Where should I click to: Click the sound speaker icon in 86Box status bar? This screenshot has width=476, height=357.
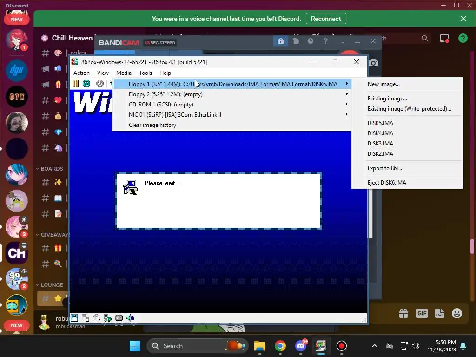(x=130, y=318)
